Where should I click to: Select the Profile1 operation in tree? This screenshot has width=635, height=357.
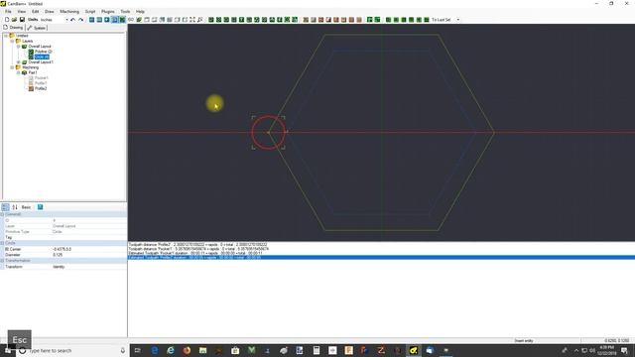[x=41, y=83]
